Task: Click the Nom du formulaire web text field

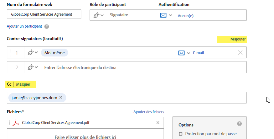Action: (44, 14)
